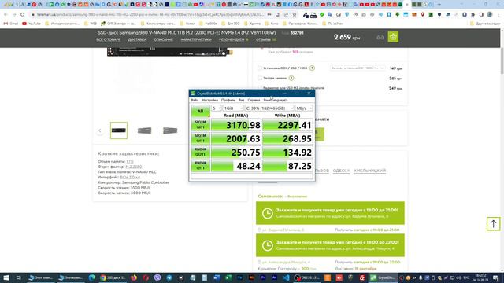The height and width of the screenshot is (283, 504).
Task: Go to ОТЗЫВЫ tab on product page
Action: [x=264, y=39]
